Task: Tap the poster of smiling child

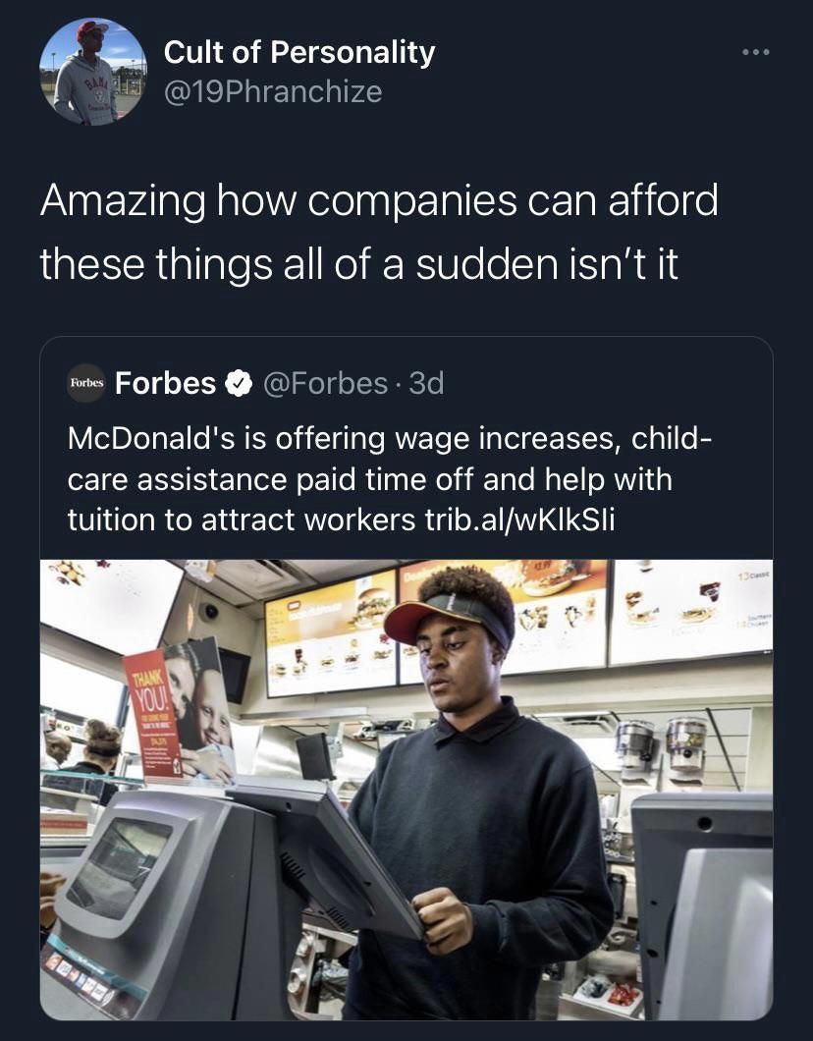Action: coord(199,710)
